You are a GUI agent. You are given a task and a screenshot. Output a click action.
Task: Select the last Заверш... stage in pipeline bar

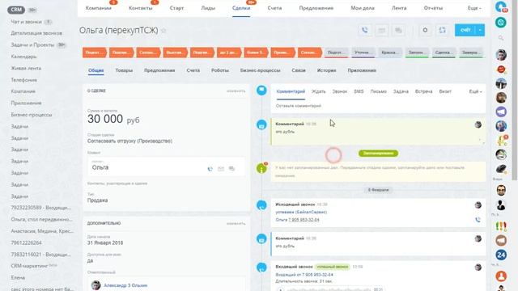471,53
